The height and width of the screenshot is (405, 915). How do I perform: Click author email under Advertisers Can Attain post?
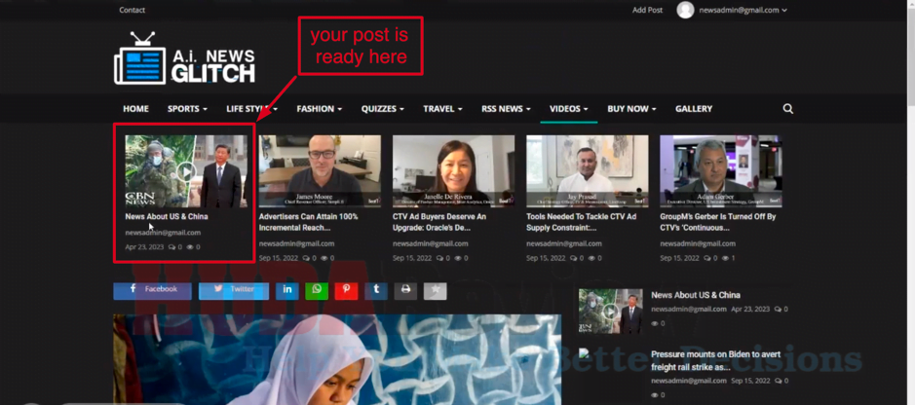[296, 243]
